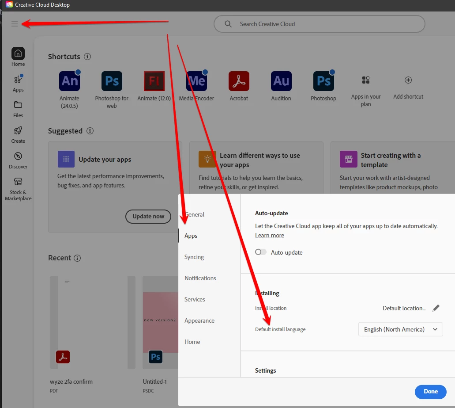The image size is (455, 408).
Task: Toggle the Auto-update switch
Action: click(260, 252)
